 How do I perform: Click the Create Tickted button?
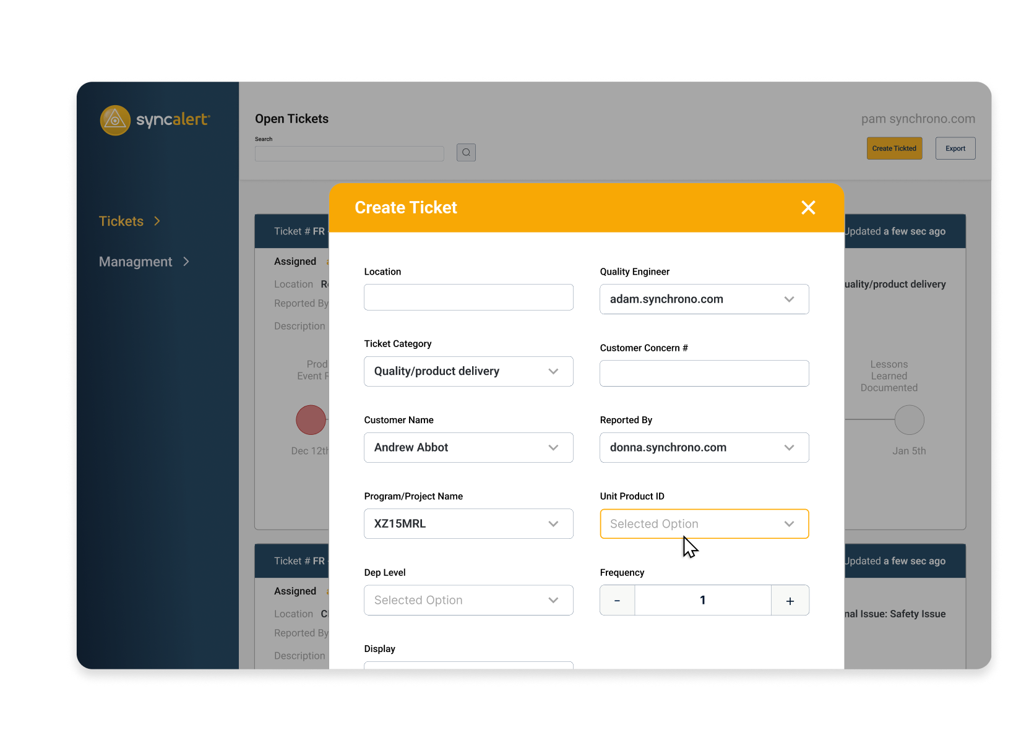click(x=894, y=148)
